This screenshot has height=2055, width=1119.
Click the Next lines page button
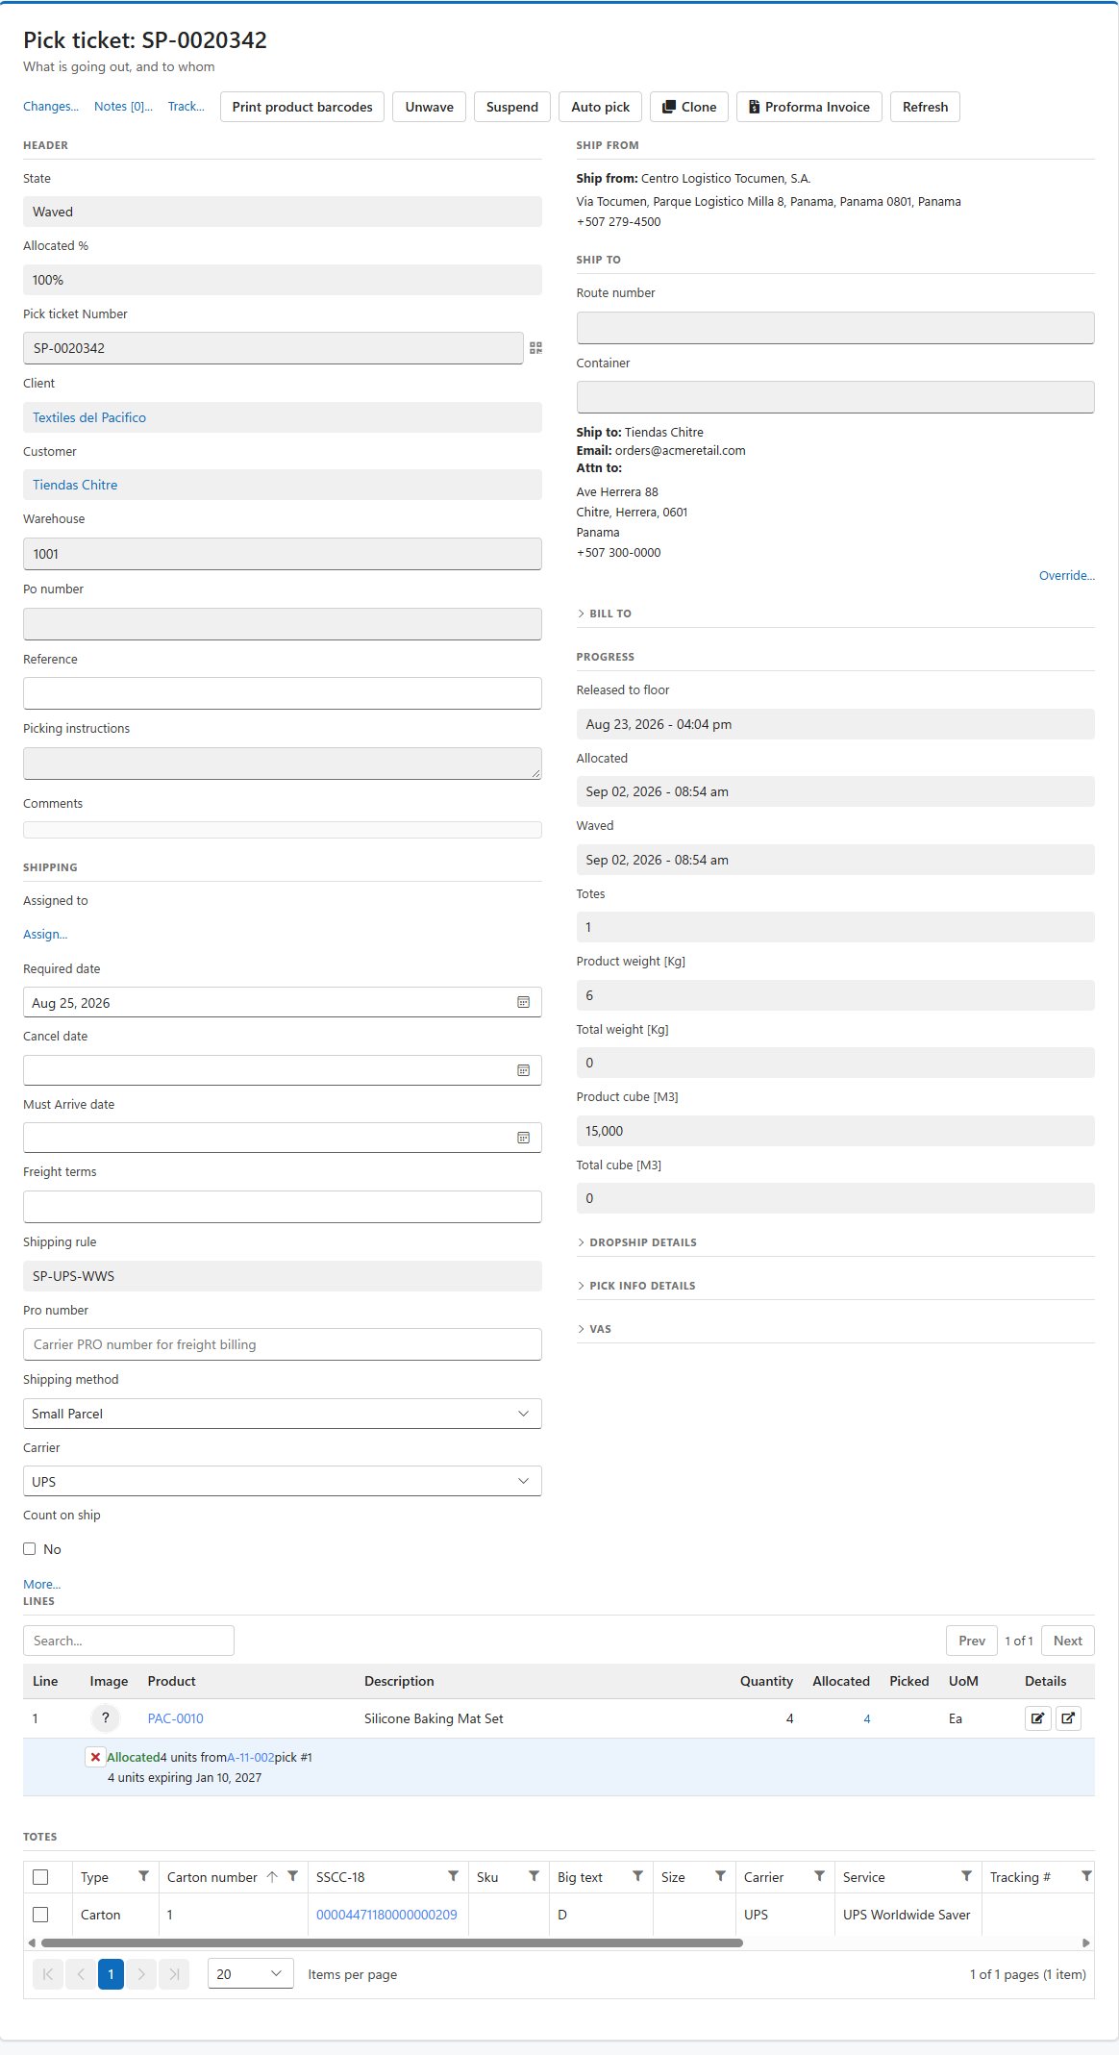tap(1068, 1641)
